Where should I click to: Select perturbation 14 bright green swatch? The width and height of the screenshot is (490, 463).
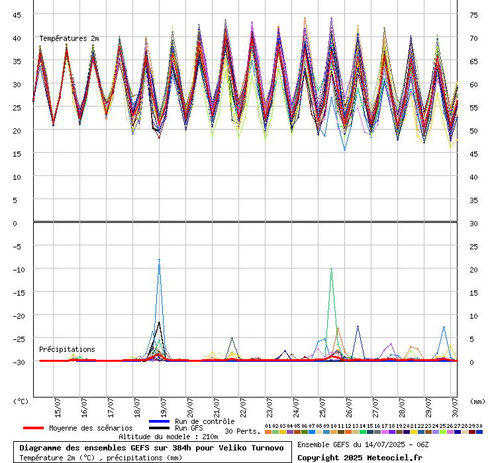(362, 432)
